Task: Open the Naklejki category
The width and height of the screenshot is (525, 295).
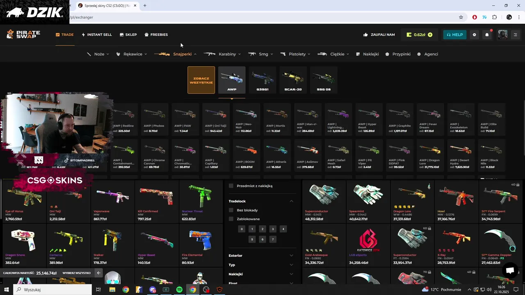Action: tap(367, 54)
